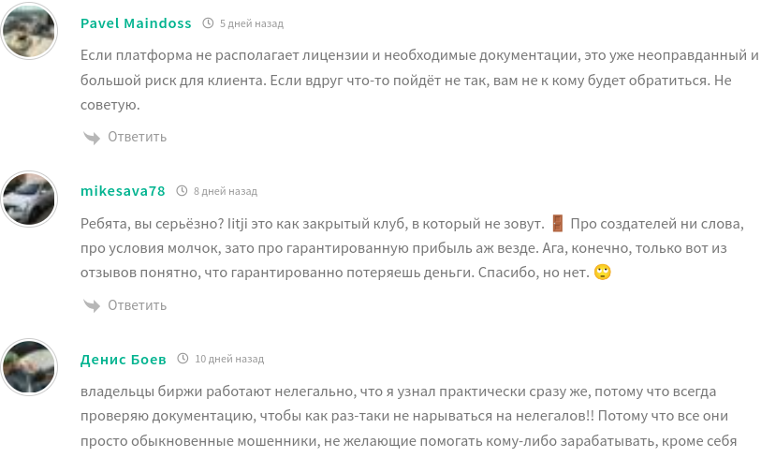Viewport: 761px width, 458px height.
Task: Click the clock icon beside "8 дней назад"
Action: [x=182, y=191]
